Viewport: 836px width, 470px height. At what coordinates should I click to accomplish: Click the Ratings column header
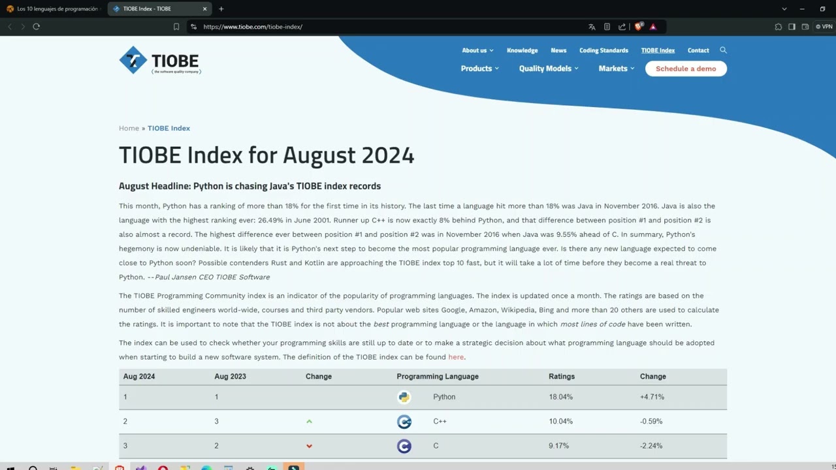[562, 377]
